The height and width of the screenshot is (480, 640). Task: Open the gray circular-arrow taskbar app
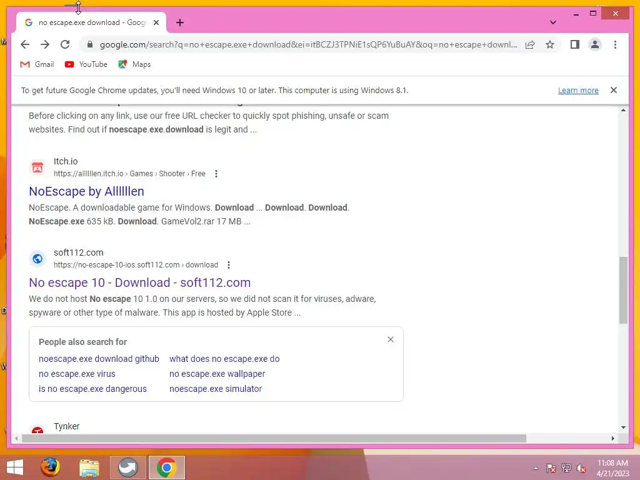[127, 467]
